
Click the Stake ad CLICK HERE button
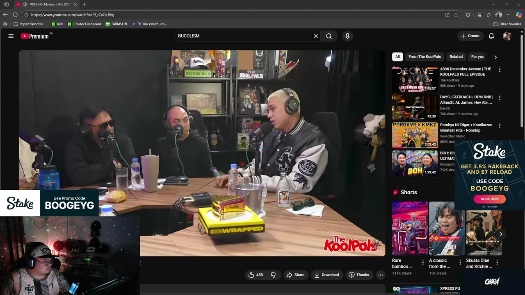[x=489, y=199]
